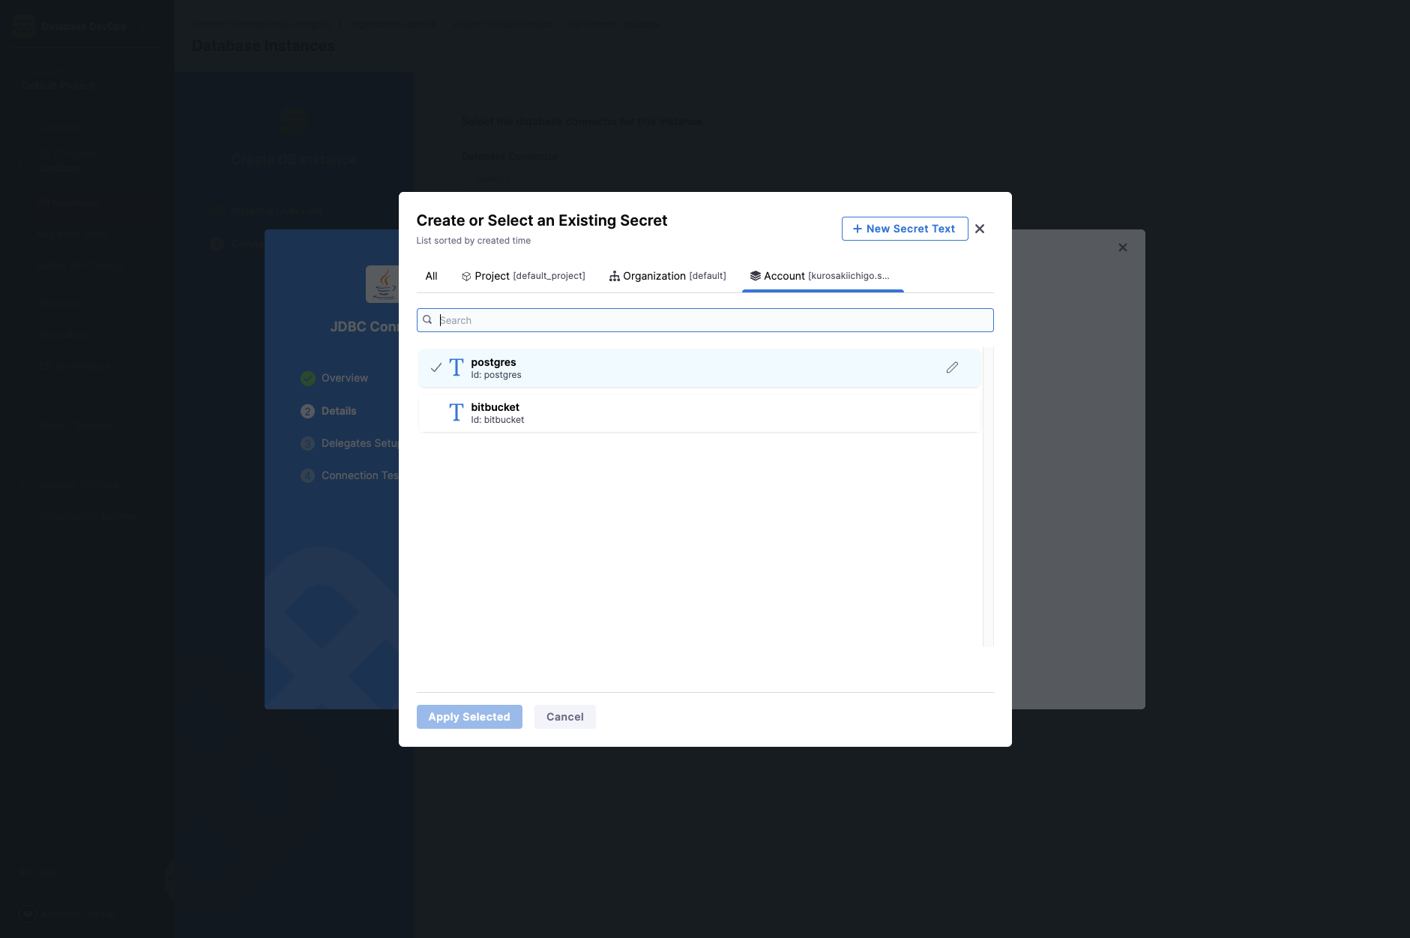Click the bitbucket text-secret T icon

click(x=456, y=412)
